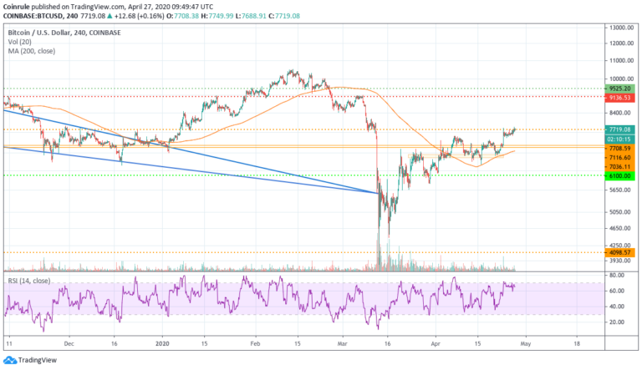Click the 11000.00 price axis value
Screen dimensions: 642x370
(622, 61)
